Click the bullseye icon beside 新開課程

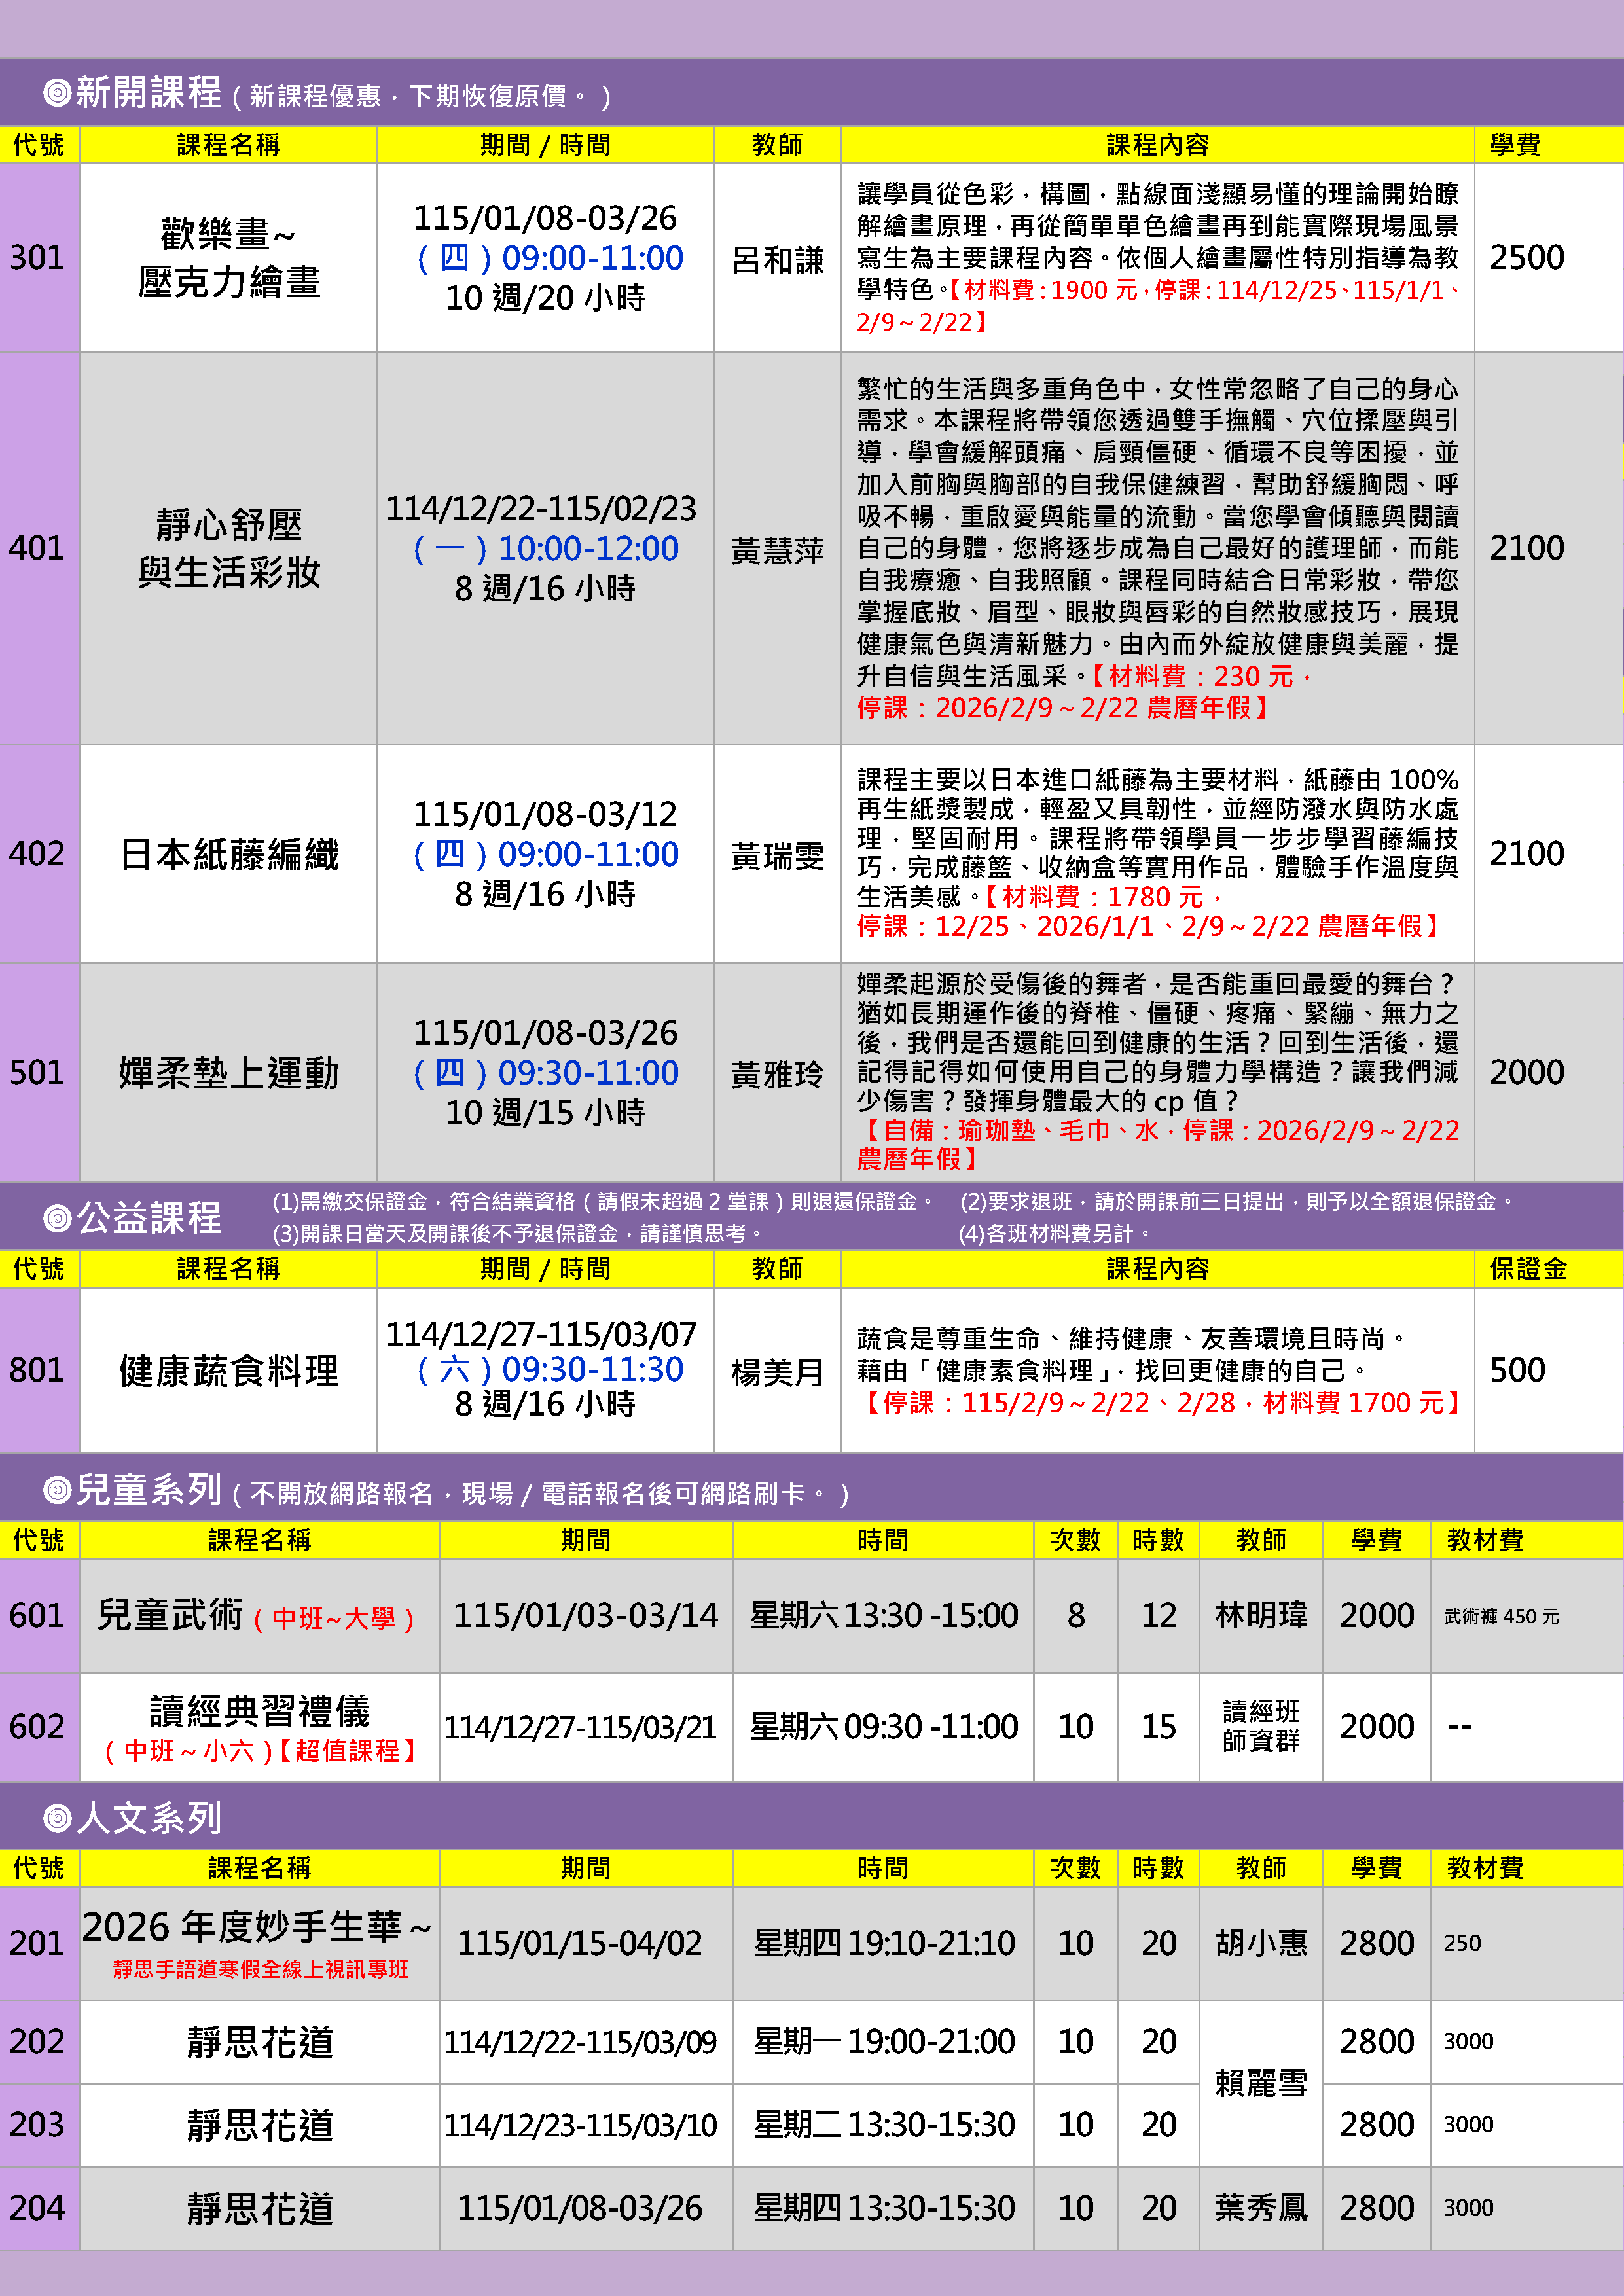pyautogui.click(x=57, y=93)
